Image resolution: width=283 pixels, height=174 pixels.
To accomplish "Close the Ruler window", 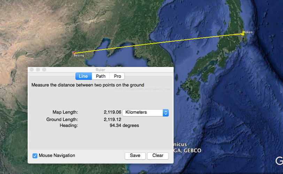I will pyautogui.click(x=32, y=70).
